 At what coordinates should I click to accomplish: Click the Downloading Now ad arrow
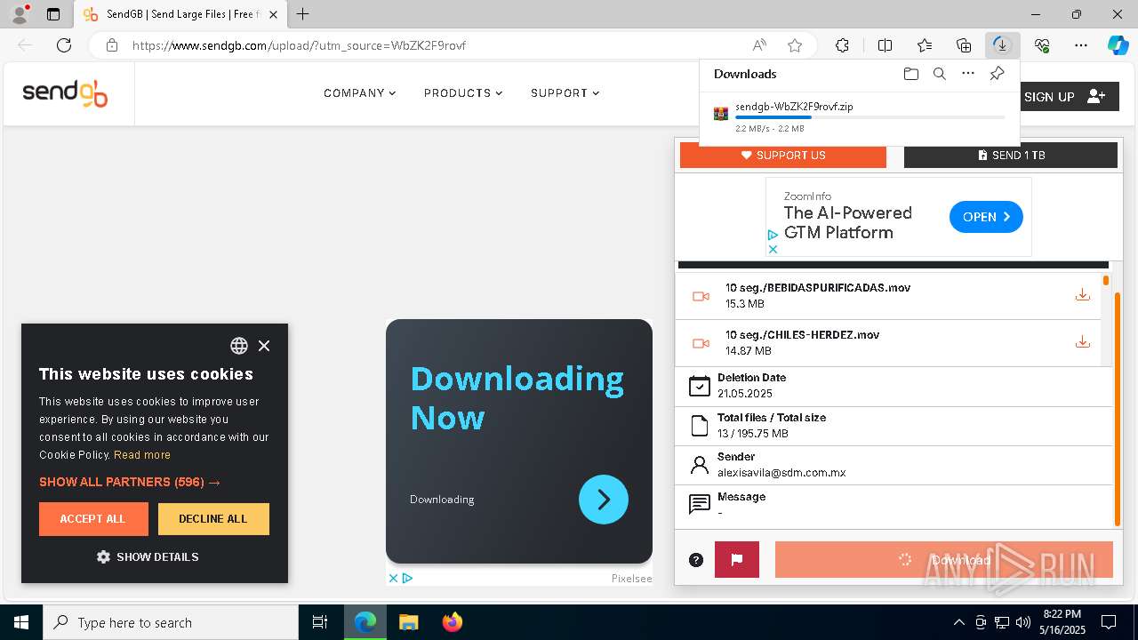point(604,500)
